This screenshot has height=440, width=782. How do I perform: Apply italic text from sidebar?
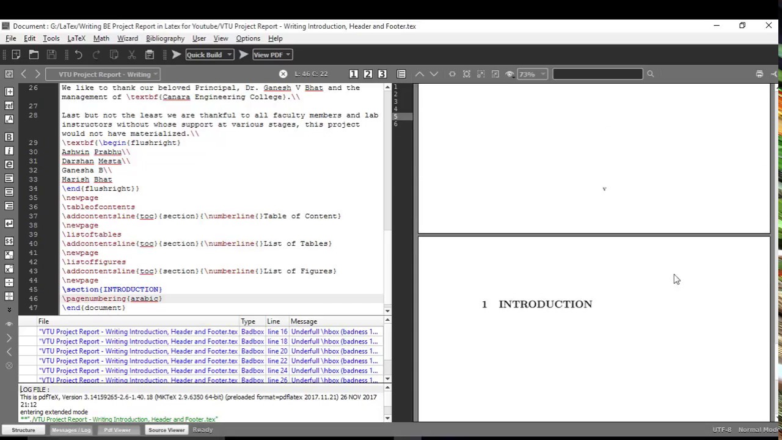coord(9,151)
